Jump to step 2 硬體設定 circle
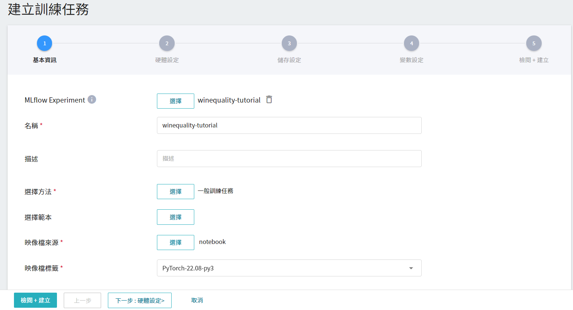The width and height of the screenshot is (573, 310). click(x=167, y=43)
